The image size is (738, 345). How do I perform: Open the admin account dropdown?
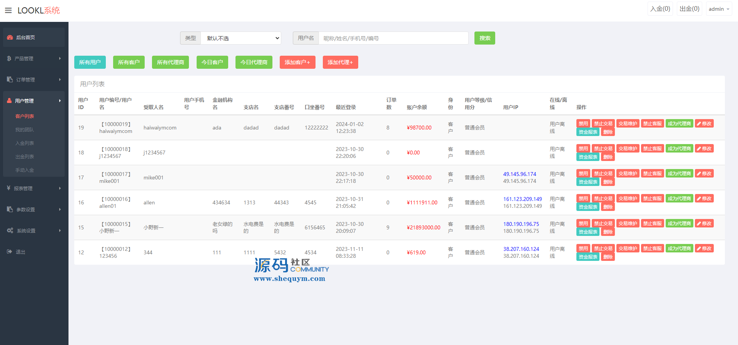[x=718, y=9]
